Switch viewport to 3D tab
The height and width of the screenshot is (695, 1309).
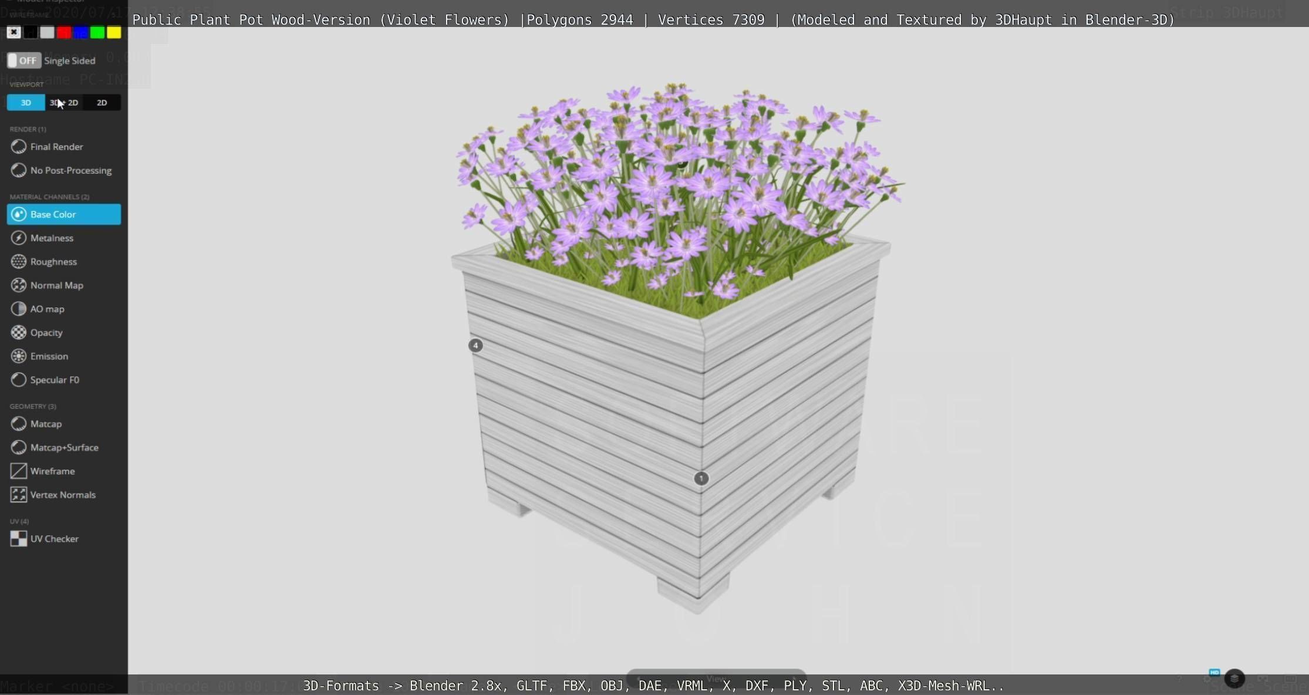26,103
